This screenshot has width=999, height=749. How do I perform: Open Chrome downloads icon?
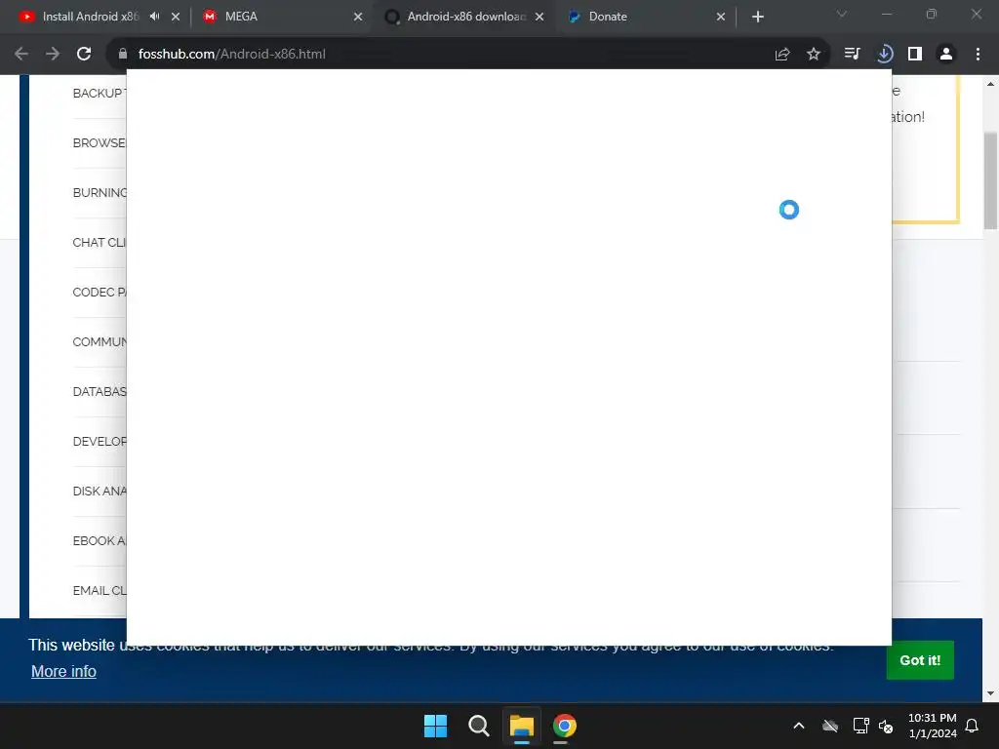click(884, 55)
